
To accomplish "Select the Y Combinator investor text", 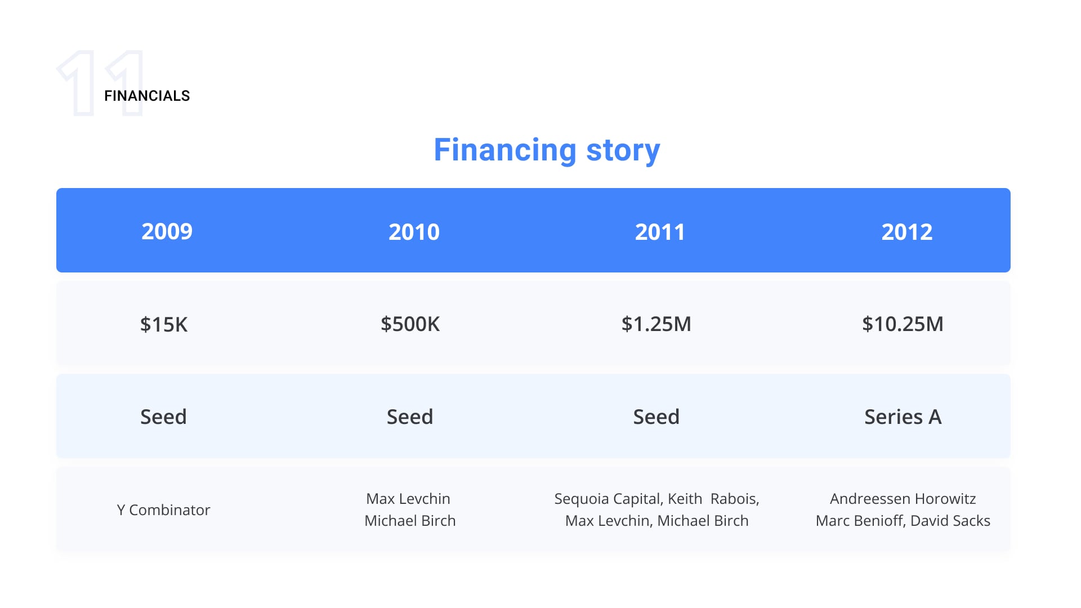I will [x=163, y=510].
